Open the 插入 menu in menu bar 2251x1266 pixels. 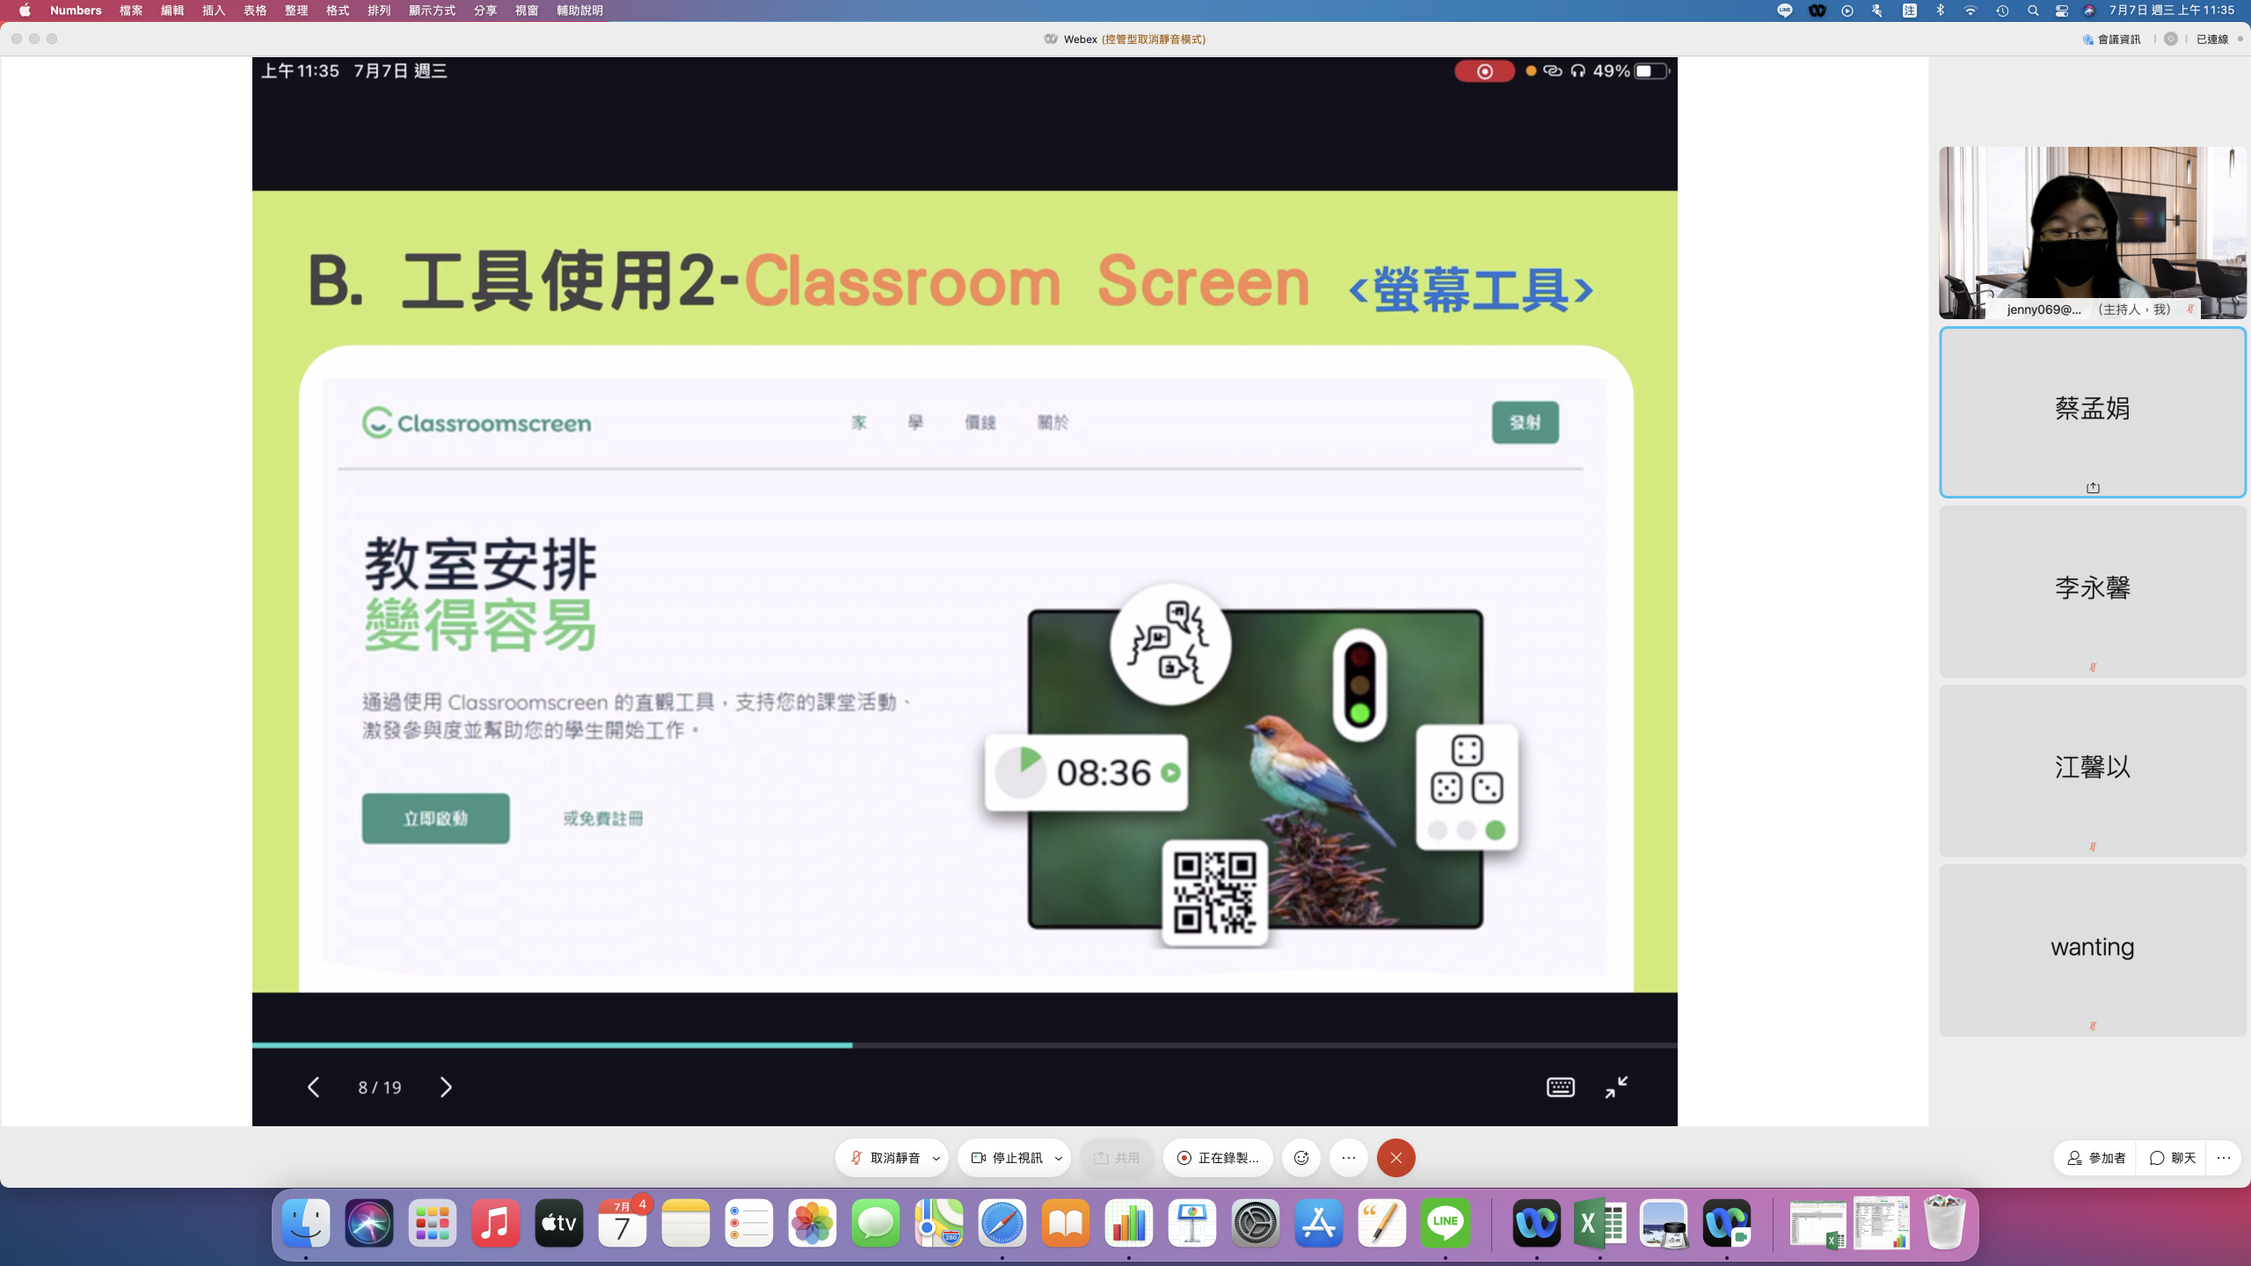click(214, 11)
